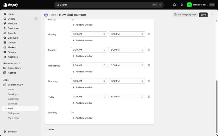Focus the top Search field
Image resolution: width=218 pixels, height=136 pixels.
(109, 5)
